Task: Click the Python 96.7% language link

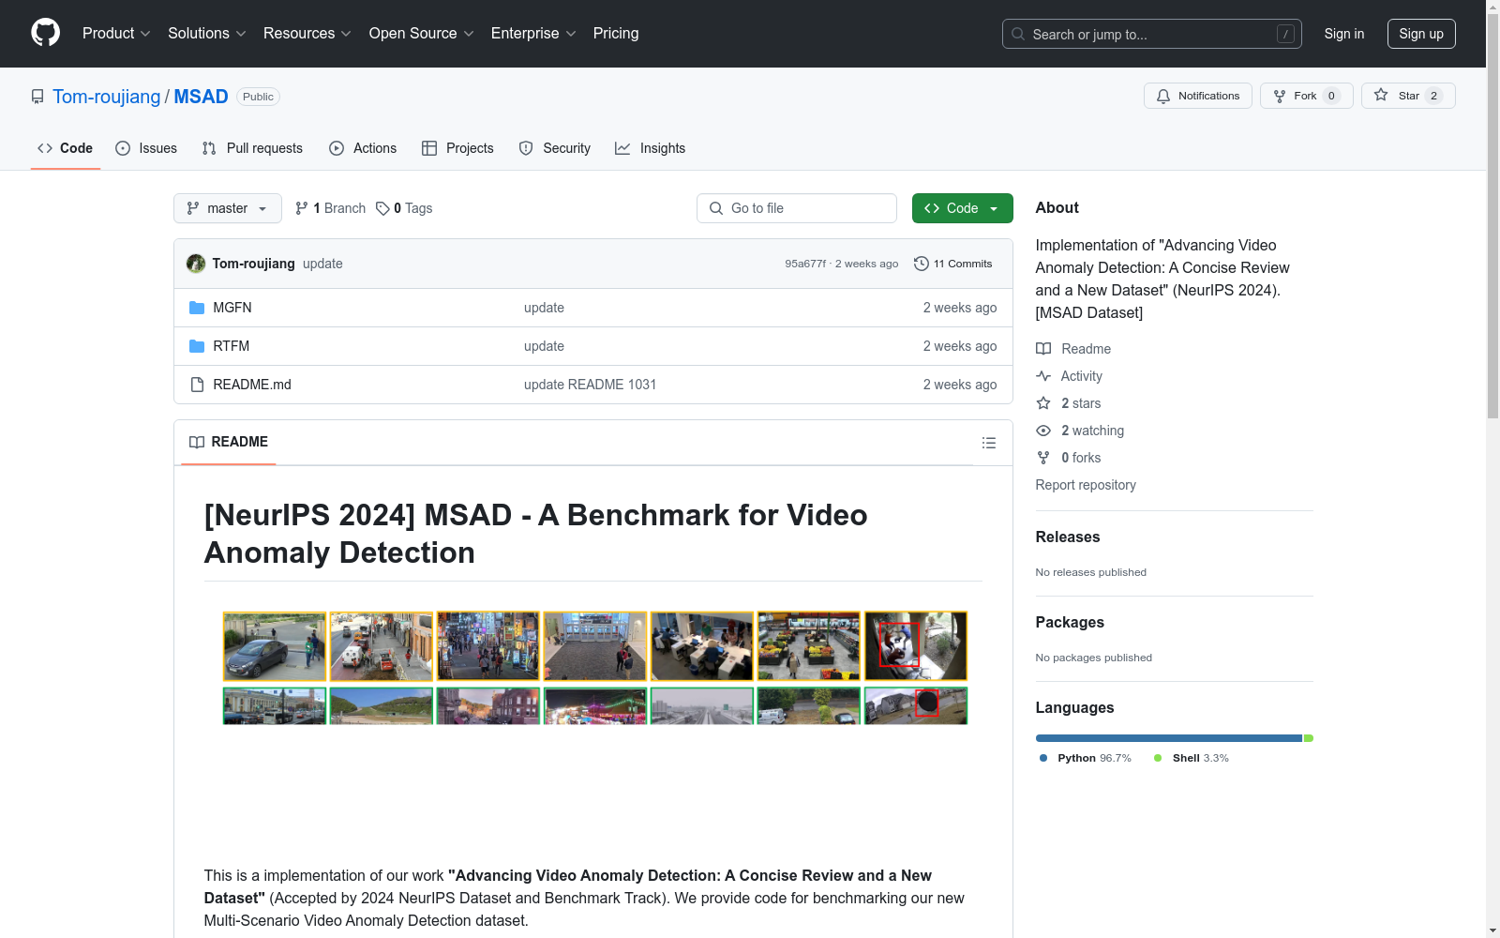Action: pos(1085,758)
